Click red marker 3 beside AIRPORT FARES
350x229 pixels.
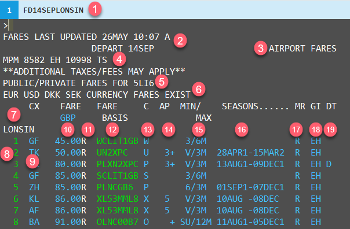coord(261,48)
